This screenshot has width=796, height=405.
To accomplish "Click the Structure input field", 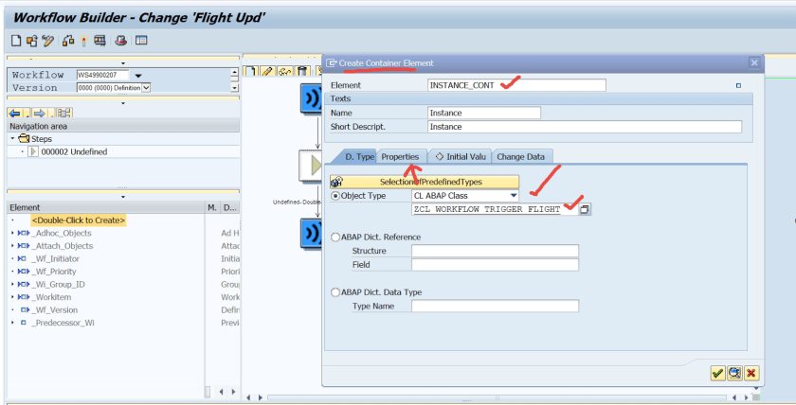I will tap(495, 251).
